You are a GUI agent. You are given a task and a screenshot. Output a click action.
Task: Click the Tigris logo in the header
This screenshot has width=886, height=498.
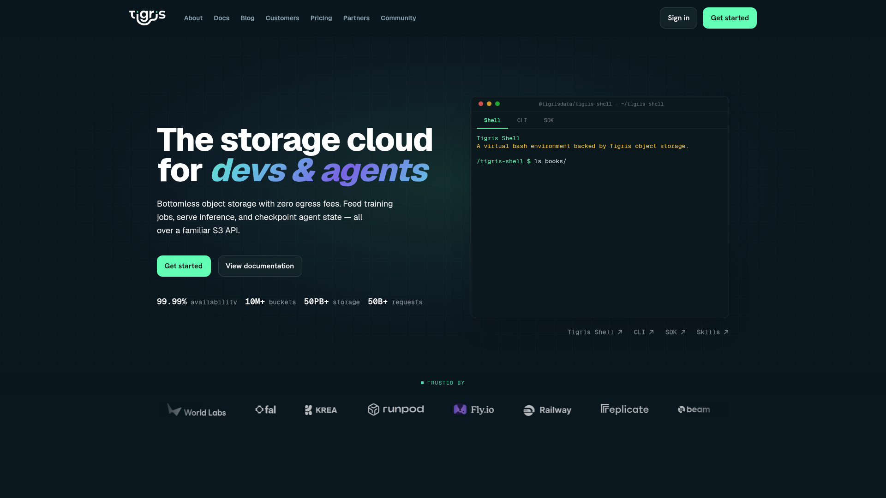click(x=147, y=18)
